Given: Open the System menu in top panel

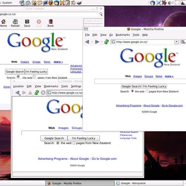Looking at the screenshot, I should pos(7,3).
